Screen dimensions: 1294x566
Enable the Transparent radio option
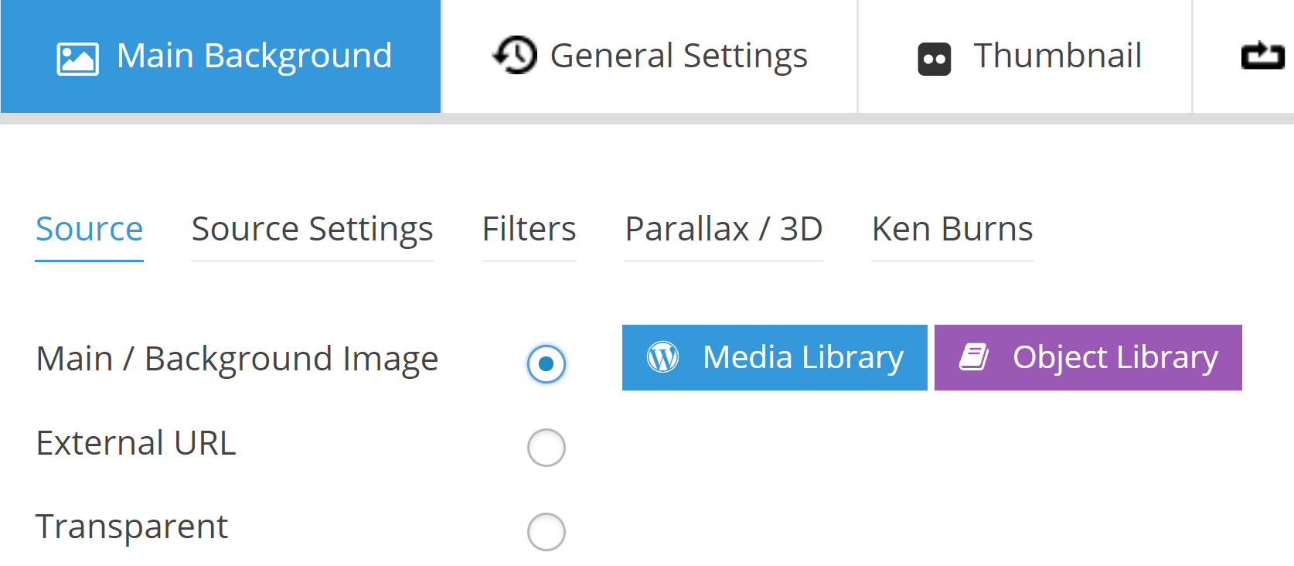[547, 532]
